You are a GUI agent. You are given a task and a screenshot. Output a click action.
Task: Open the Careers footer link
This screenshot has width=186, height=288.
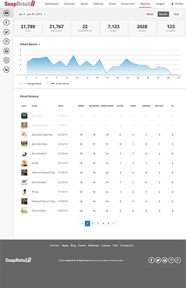coord(106,246)
